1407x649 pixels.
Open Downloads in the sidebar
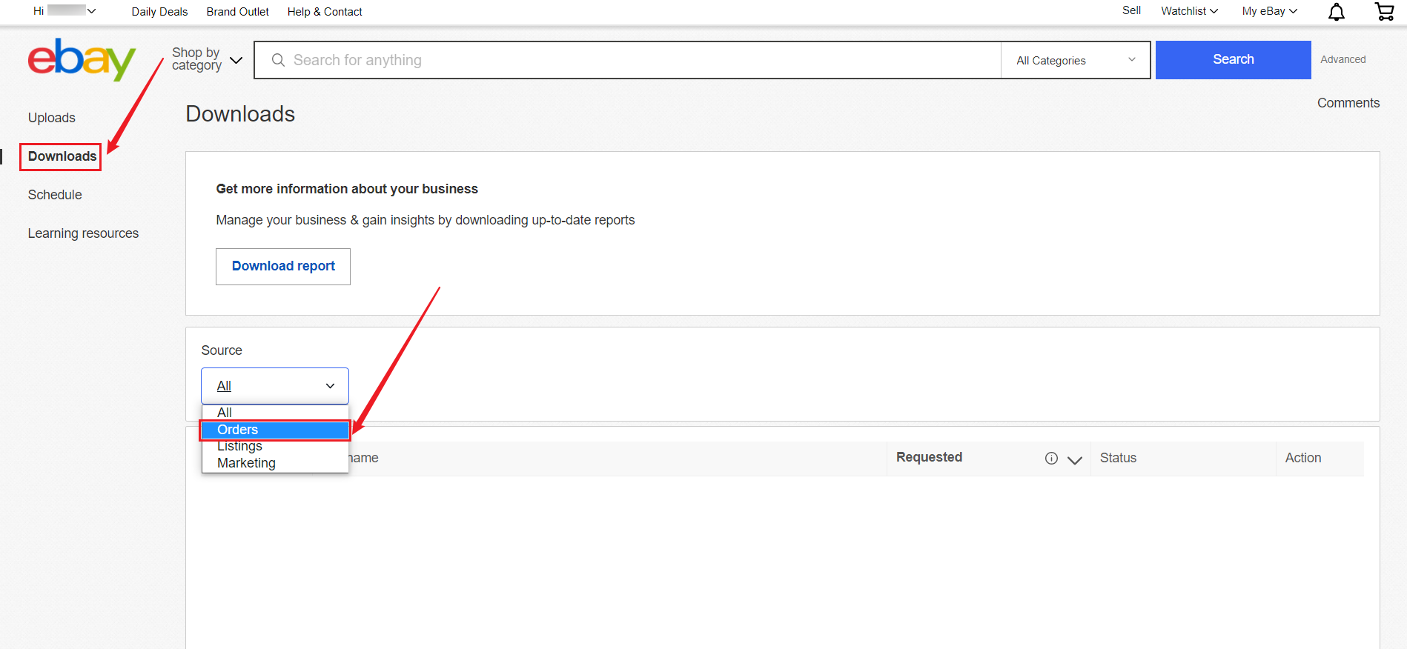tap(62, 156)
